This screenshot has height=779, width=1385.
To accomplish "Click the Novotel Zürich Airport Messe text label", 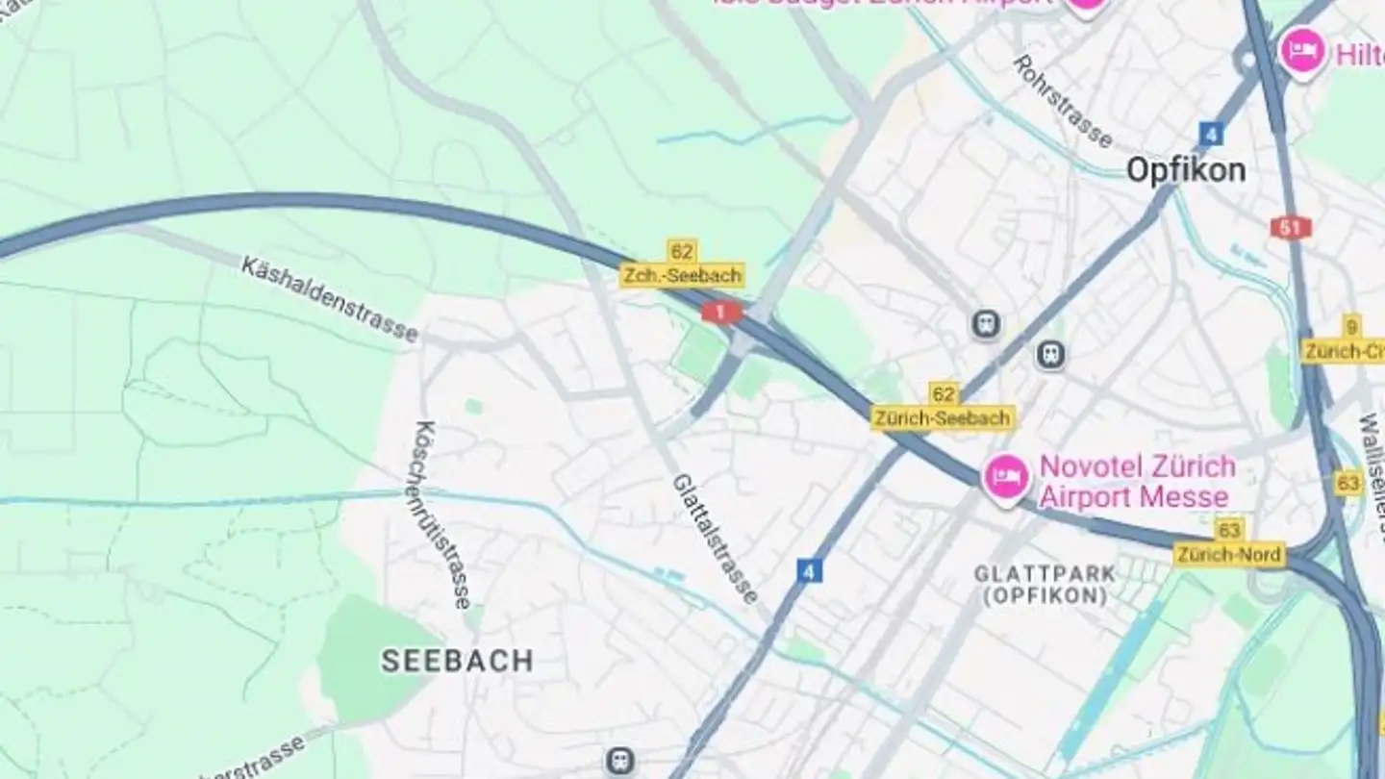I will 1137,482.
